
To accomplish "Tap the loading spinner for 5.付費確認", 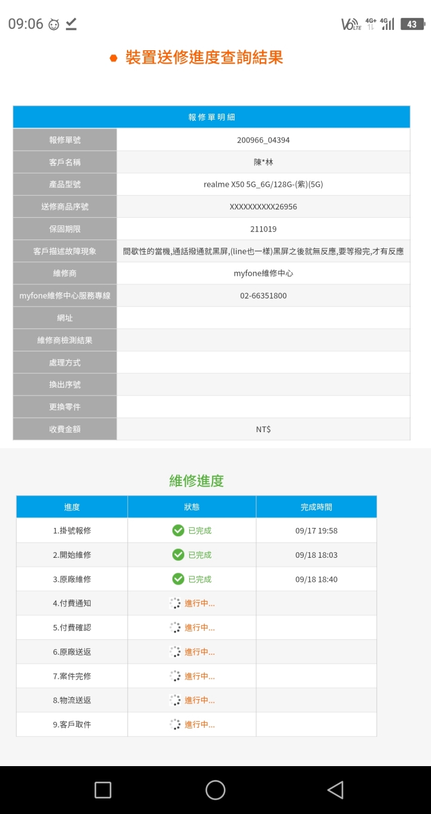I will [x=175, y=627].
